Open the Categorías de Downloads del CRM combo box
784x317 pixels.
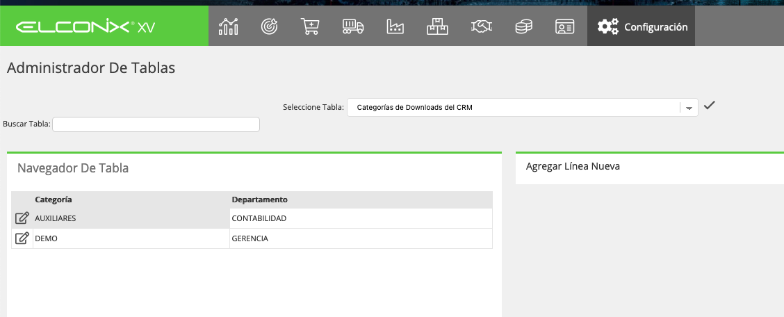(x=523, y=108)
